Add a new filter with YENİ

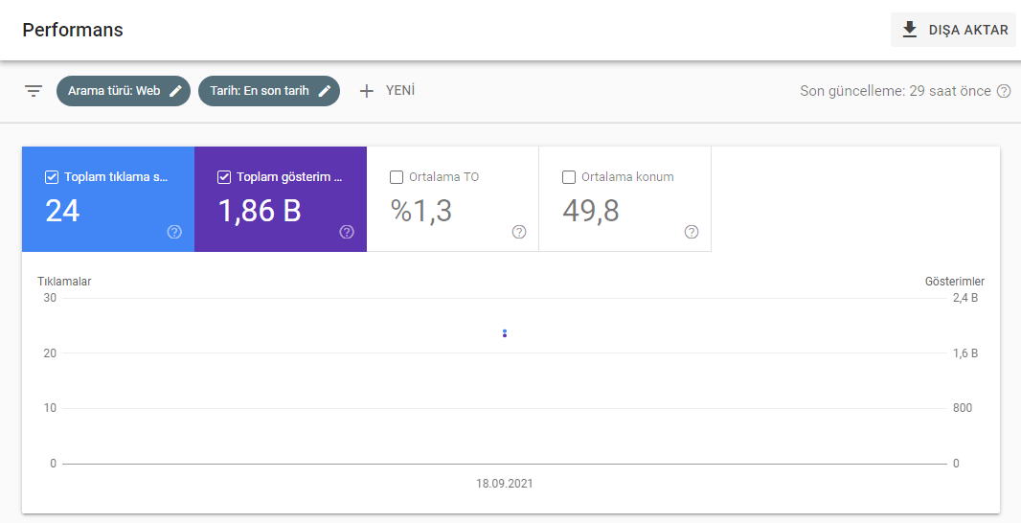[x=387, y=91]
